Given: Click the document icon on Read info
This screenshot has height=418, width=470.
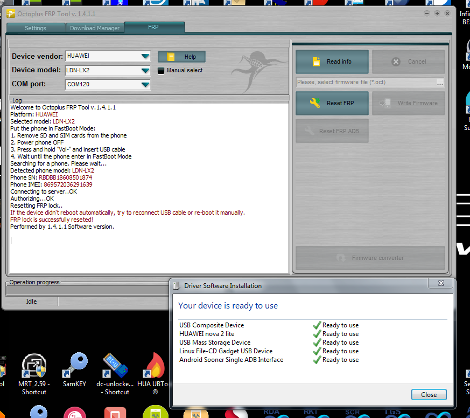Looking at the screenshot, I should click(x=316, y=61).
